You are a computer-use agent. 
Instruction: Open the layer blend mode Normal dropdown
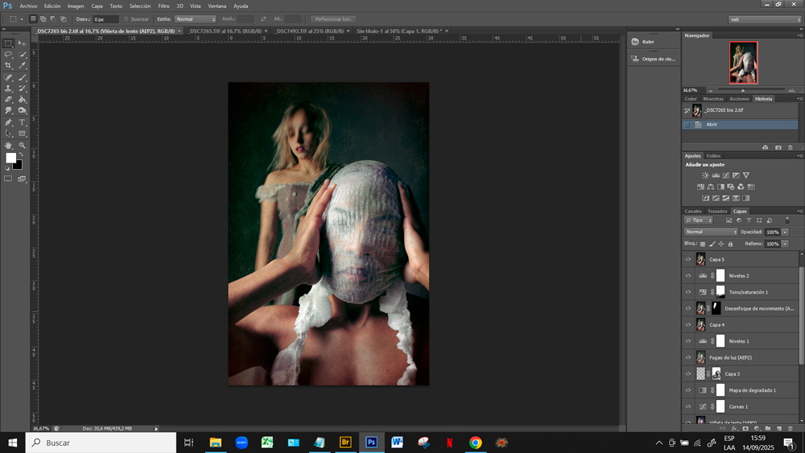(711, 232)
